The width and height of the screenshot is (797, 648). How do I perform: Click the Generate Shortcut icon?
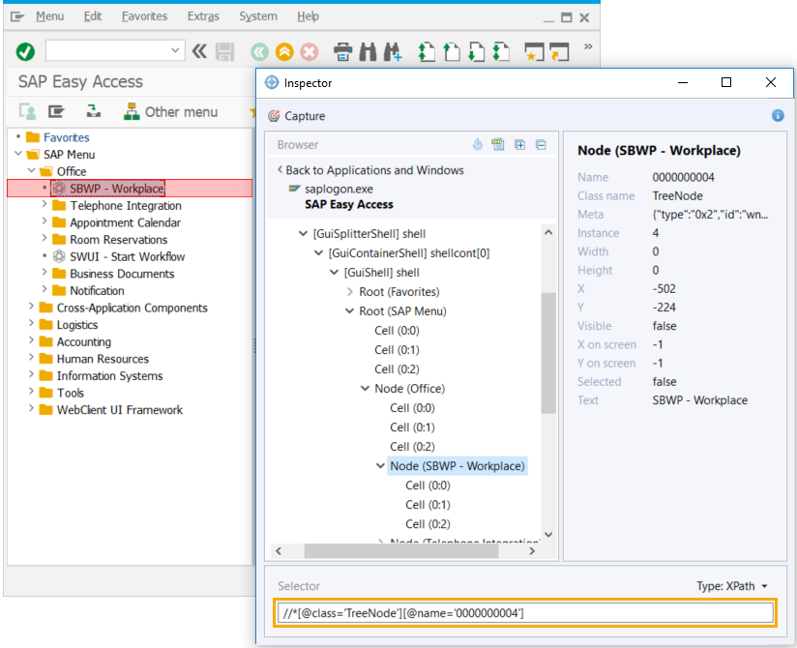click(x=559, y=52)
